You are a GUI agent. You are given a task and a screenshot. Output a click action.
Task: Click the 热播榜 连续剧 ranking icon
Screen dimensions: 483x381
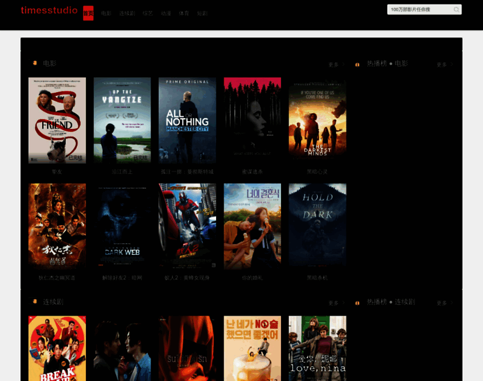(x=357, y=303)
